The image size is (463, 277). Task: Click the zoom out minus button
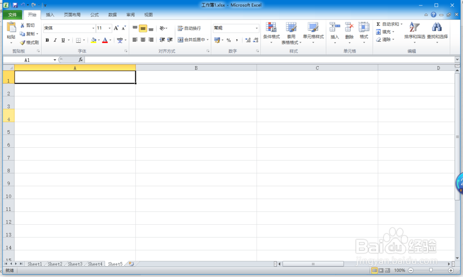point(411,270)
